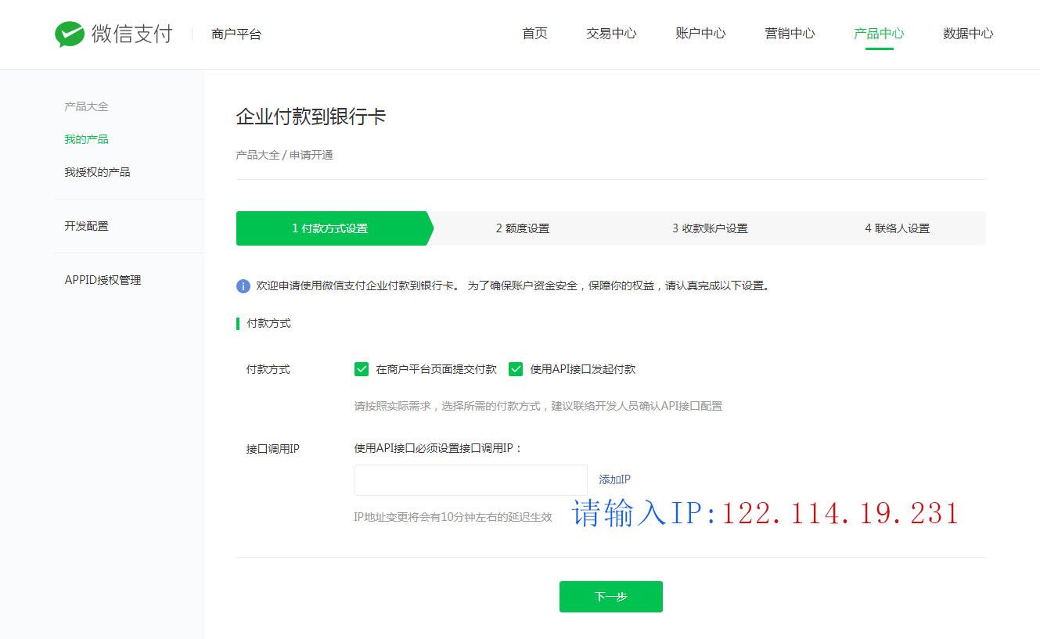Open 产品大全 in the sidebar
This screenshot has width=1040, height=639.
tap(86, 106)
